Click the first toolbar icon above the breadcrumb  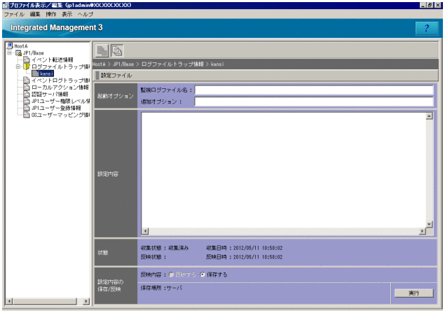coord(102,50)
